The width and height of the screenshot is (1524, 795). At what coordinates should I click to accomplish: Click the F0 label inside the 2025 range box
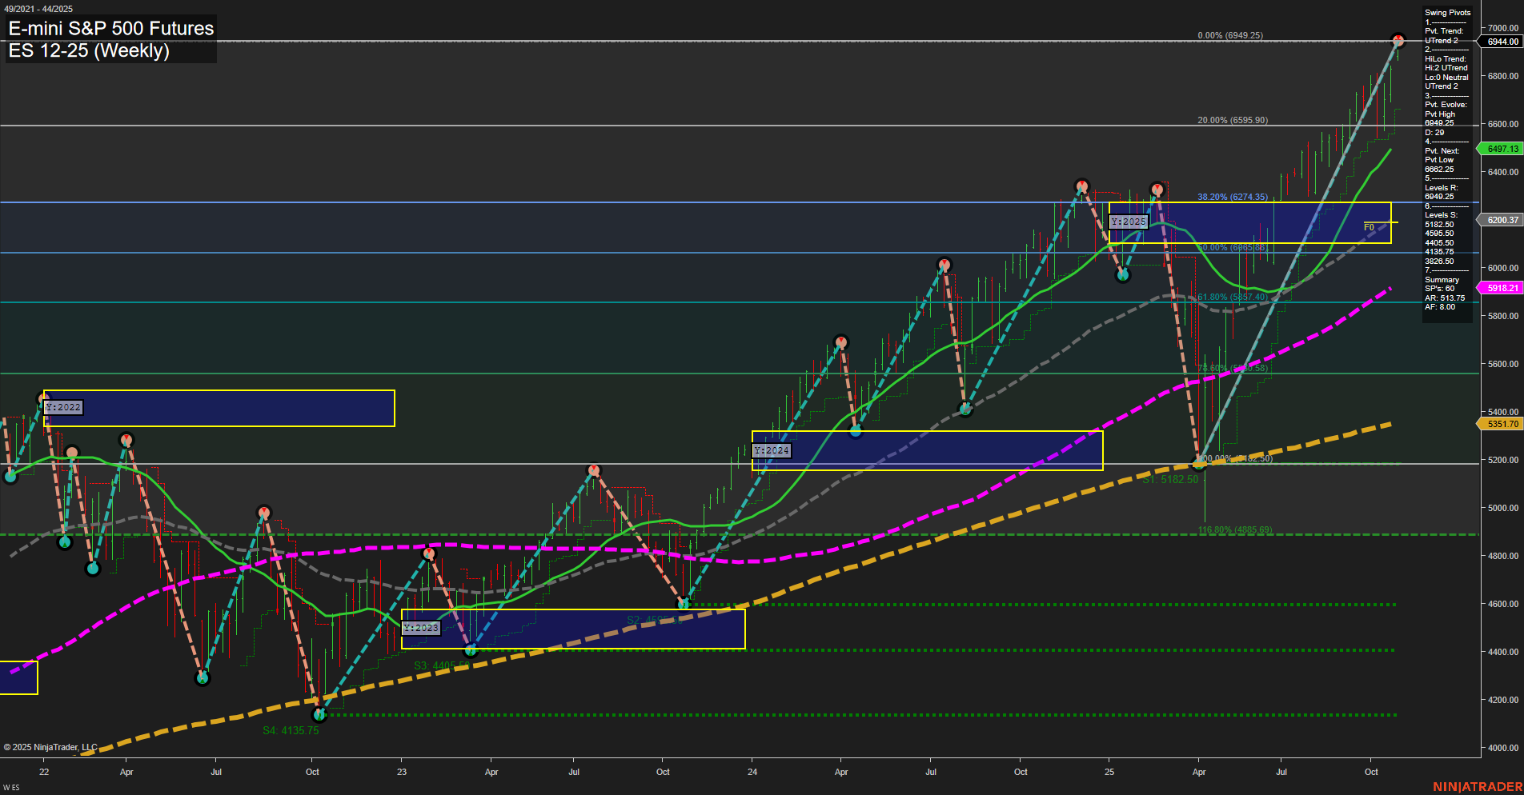tap(1369, 226)
